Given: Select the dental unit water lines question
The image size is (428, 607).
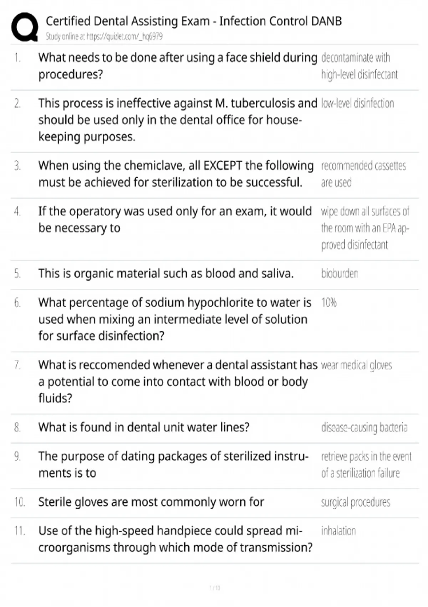Looking at the screenshot, I should pos(144,427).
